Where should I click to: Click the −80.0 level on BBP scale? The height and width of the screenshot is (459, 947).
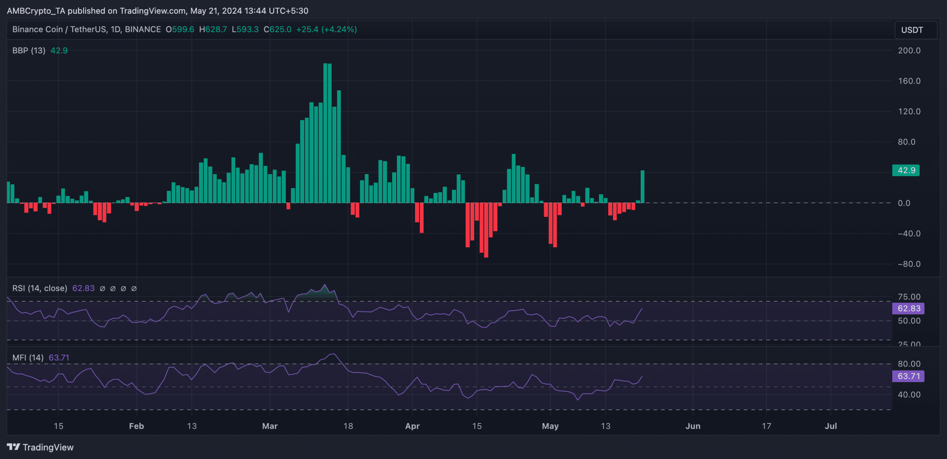click(909, 264)
